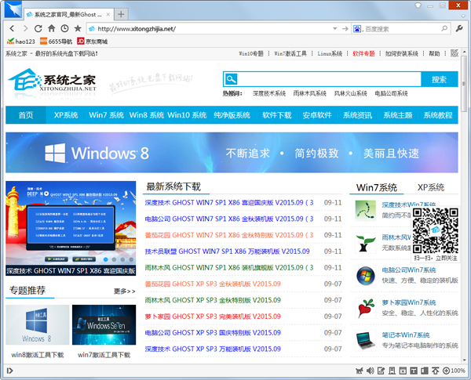Open the zoom 100% control
The image size is (471, 380).
pos(454,371)
